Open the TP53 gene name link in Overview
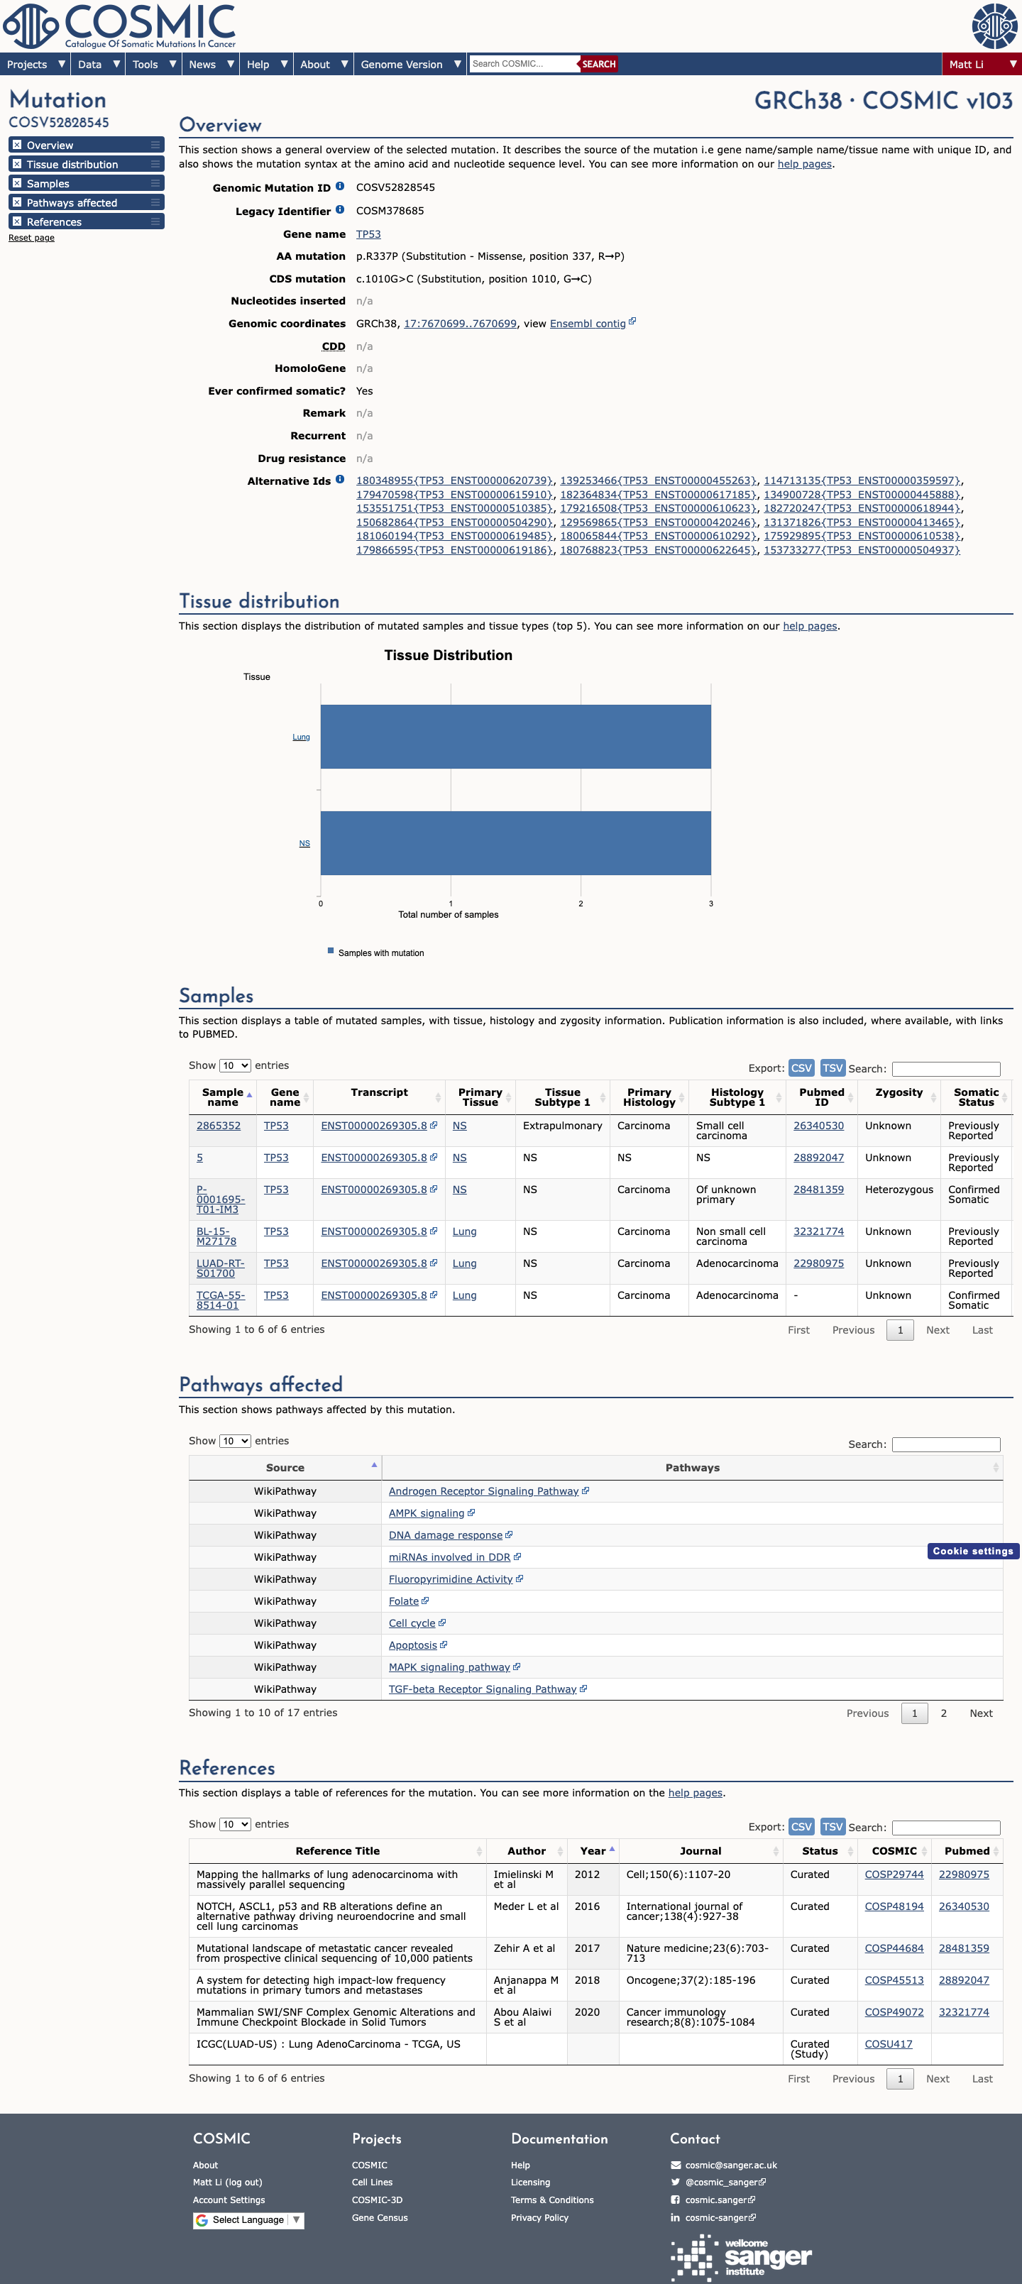 (369, 234)
